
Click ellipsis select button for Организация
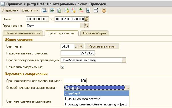pyautogui.click(x=82, y=25)
